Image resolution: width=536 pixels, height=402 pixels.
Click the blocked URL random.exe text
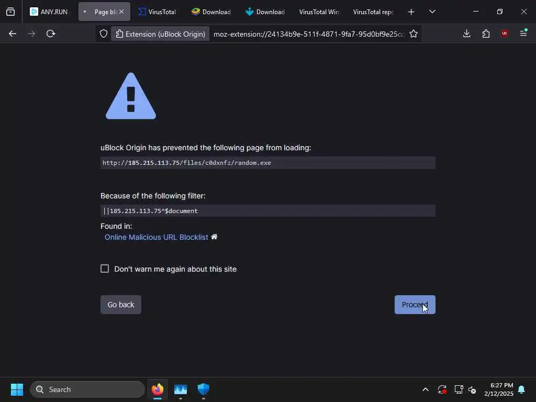tap(187, 163)
